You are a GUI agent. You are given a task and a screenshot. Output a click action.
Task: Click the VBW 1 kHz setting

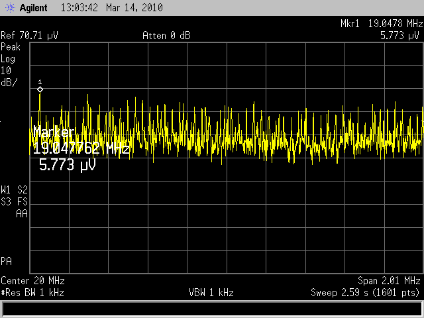(x=211, y=292)
